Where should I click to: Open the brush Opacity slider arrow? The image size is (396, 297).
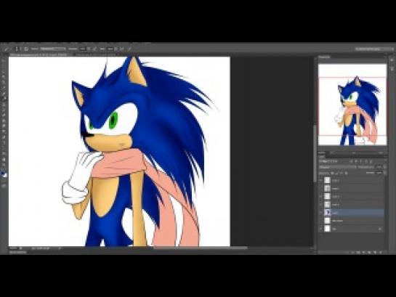[x=89, y=49]
